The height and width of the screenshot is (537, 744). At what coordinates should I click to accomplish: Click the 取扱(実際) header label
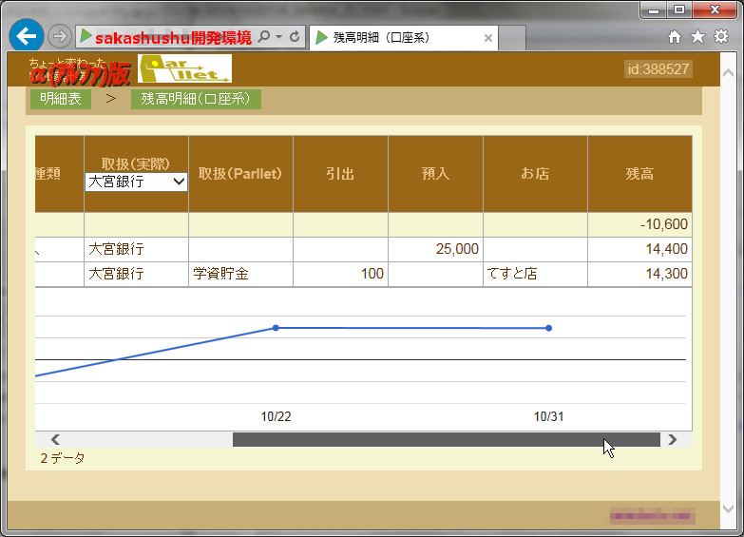[136, 163]
